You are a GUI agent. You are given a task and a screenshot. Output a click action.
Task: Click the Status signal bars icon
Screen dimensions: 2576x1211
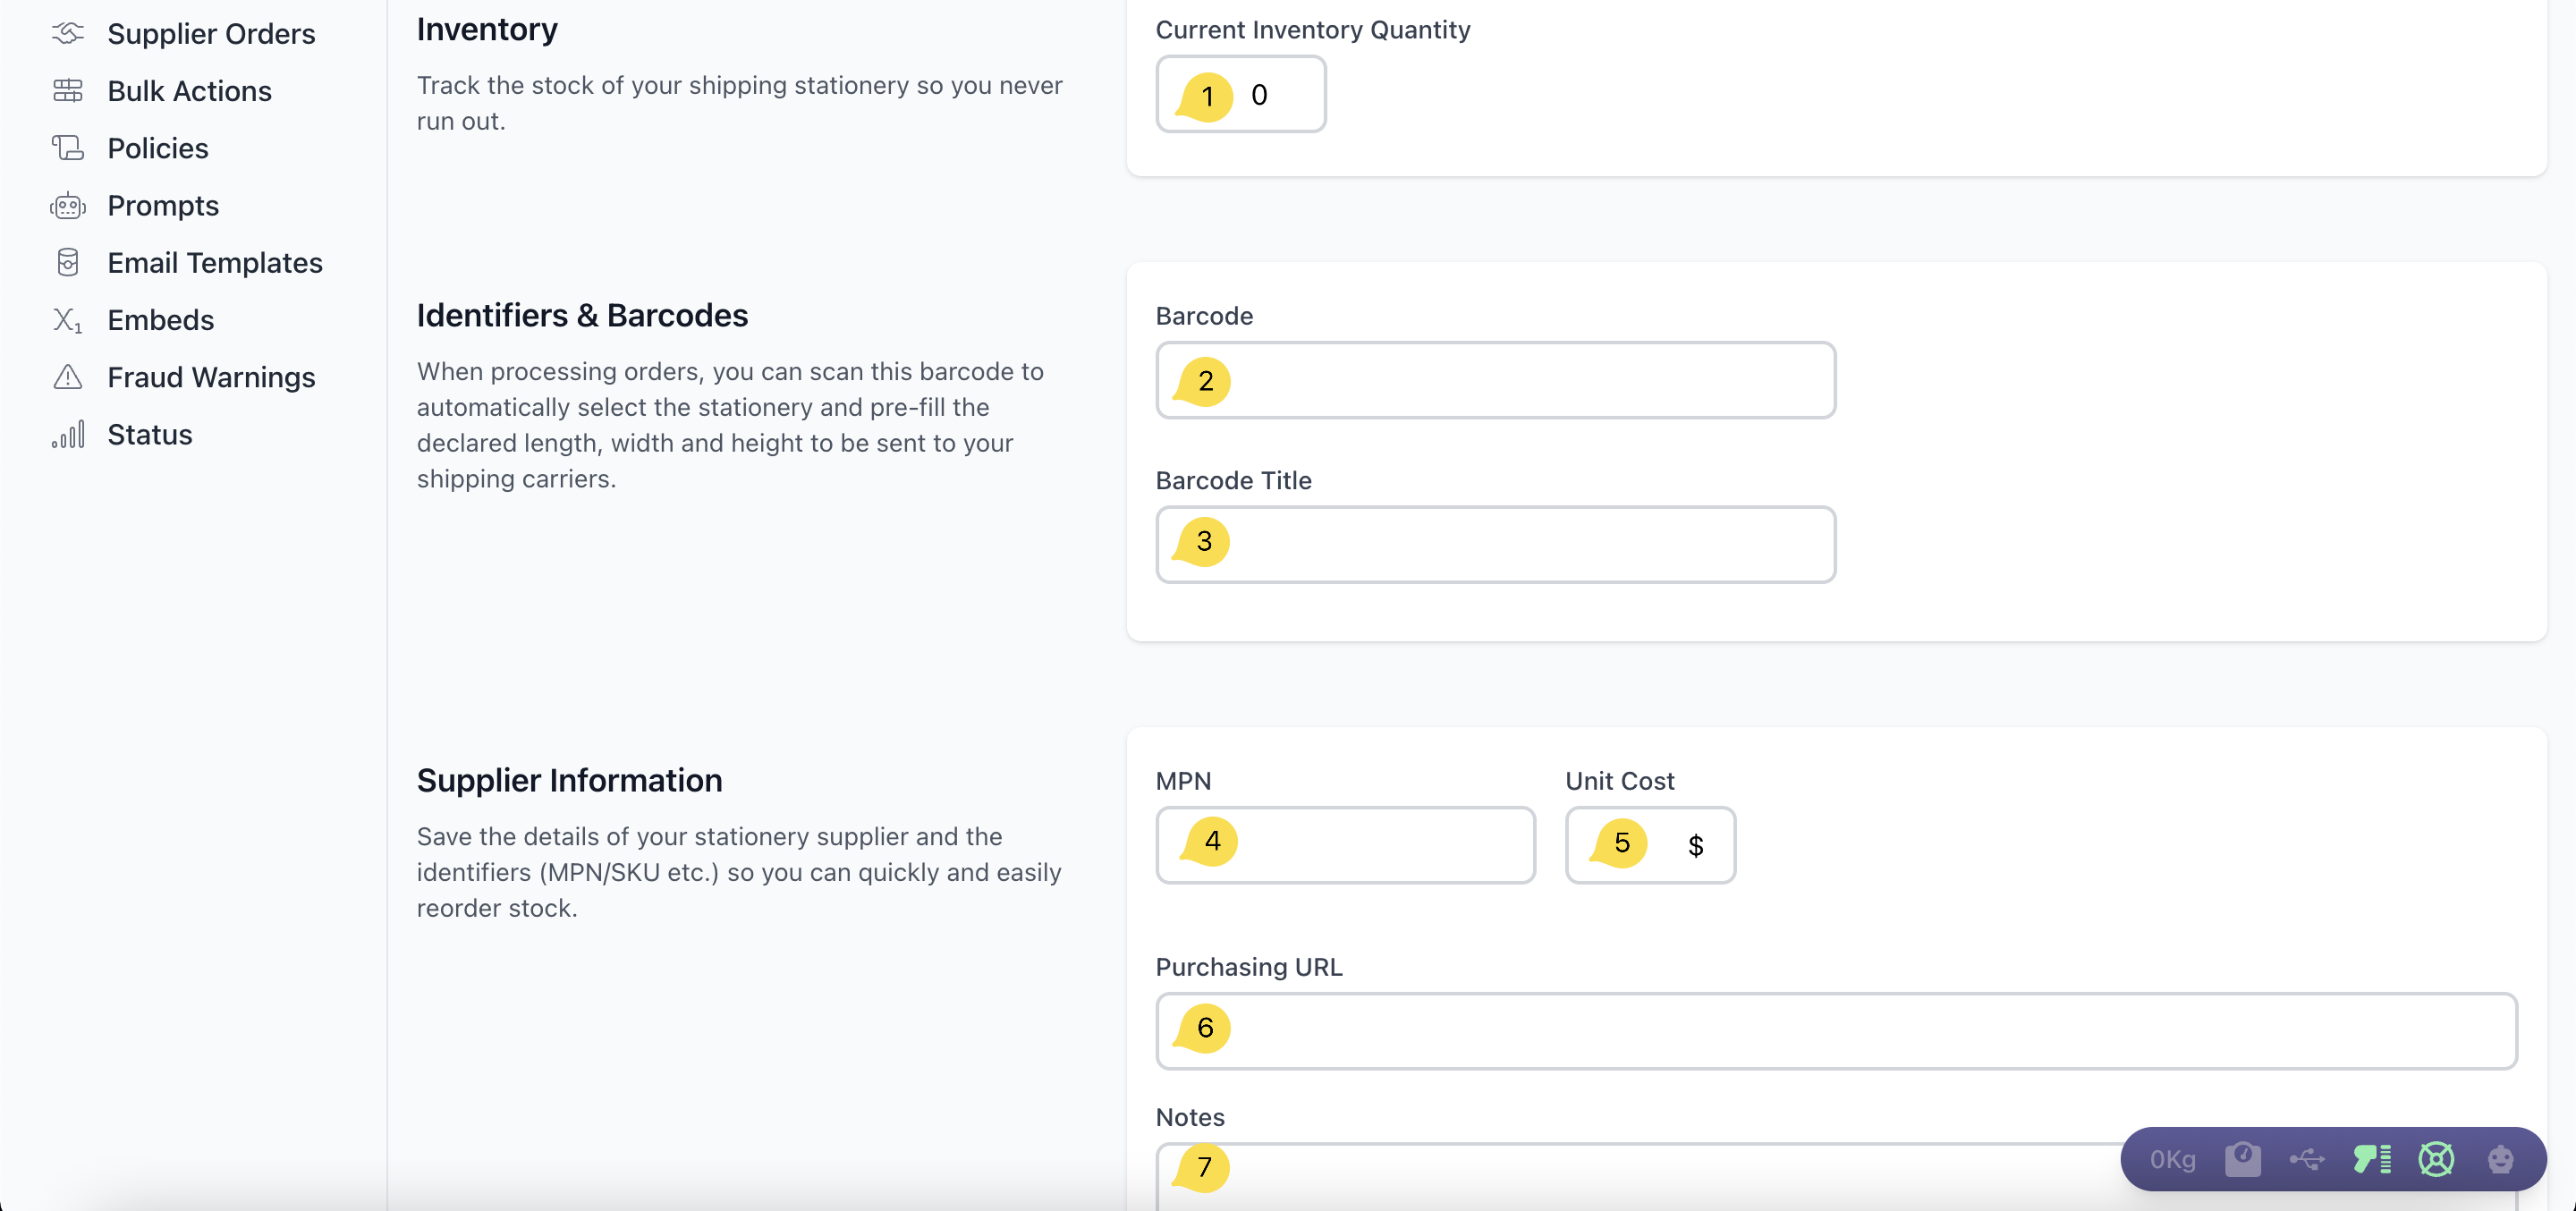tap(68, 434)
